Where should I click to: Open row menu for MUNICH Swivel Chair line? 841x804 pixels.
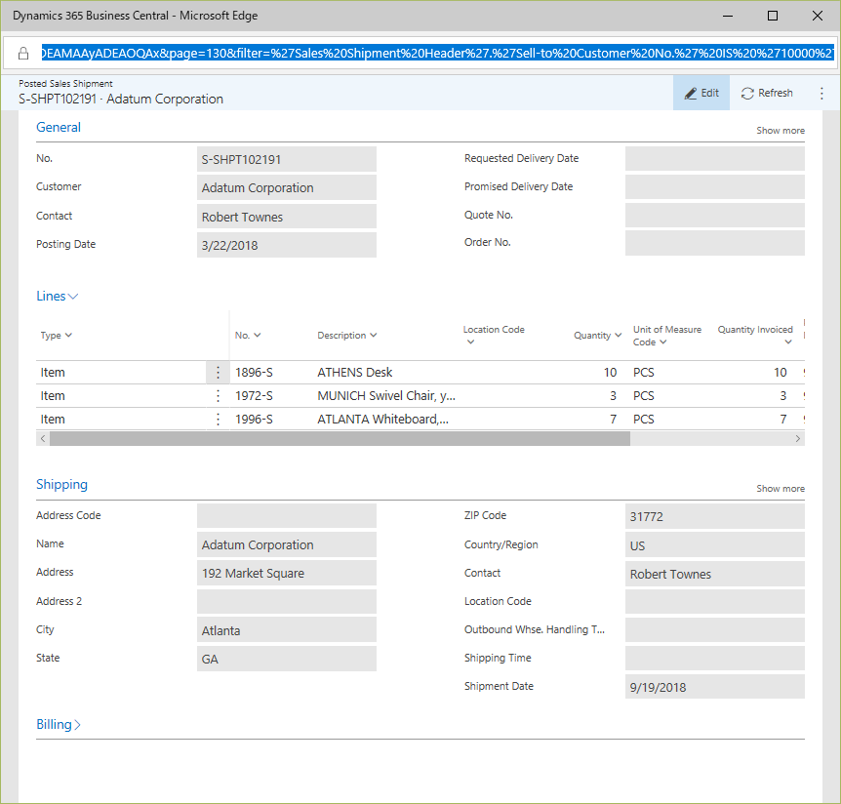coord(218,396)
